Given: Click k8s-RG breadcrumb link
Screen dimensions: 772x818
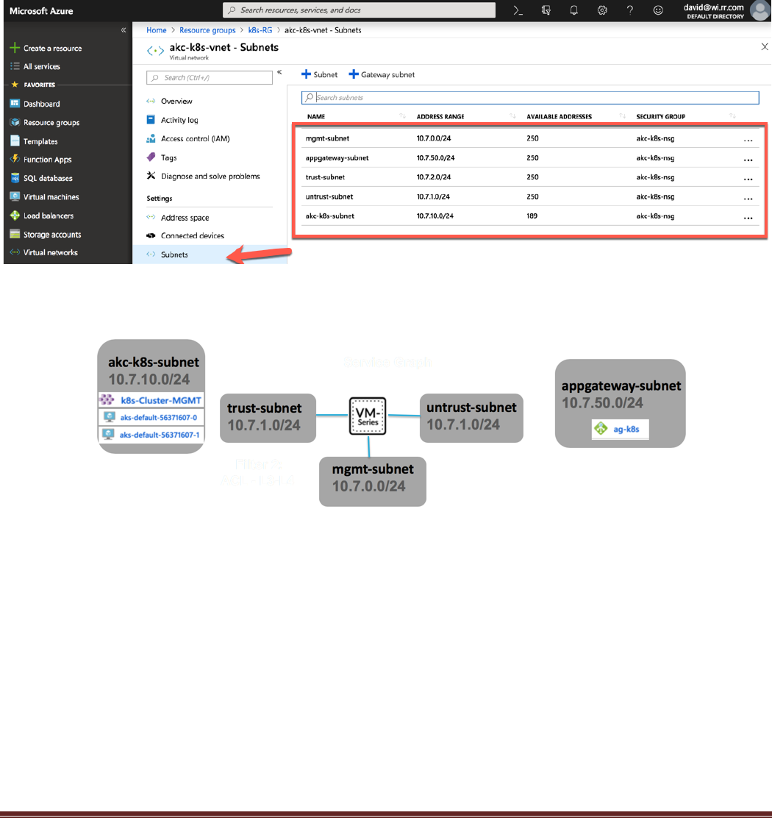Looking at the screenshot, I should click(x=260, y=30).
